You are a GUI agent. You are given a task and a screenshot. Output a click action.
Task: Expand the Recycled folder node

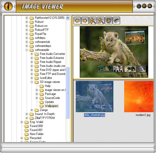coord(22,138)
